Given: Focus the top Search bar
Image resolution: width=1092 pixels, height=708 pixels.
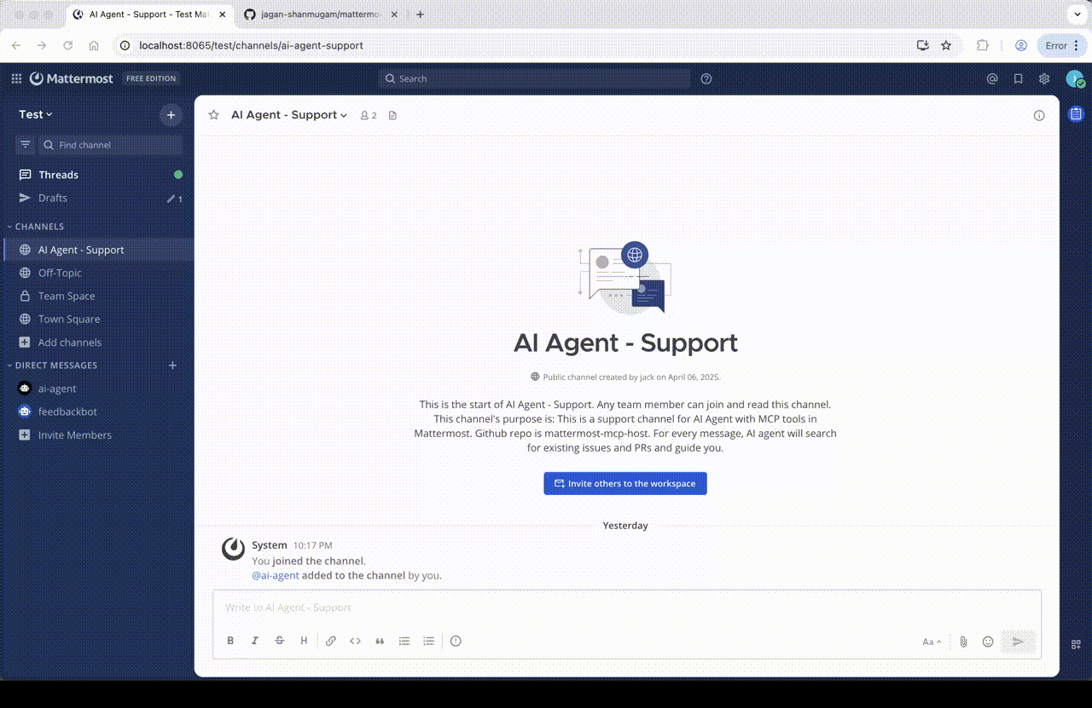Looking at the screenshot, I should click(535, 78).
